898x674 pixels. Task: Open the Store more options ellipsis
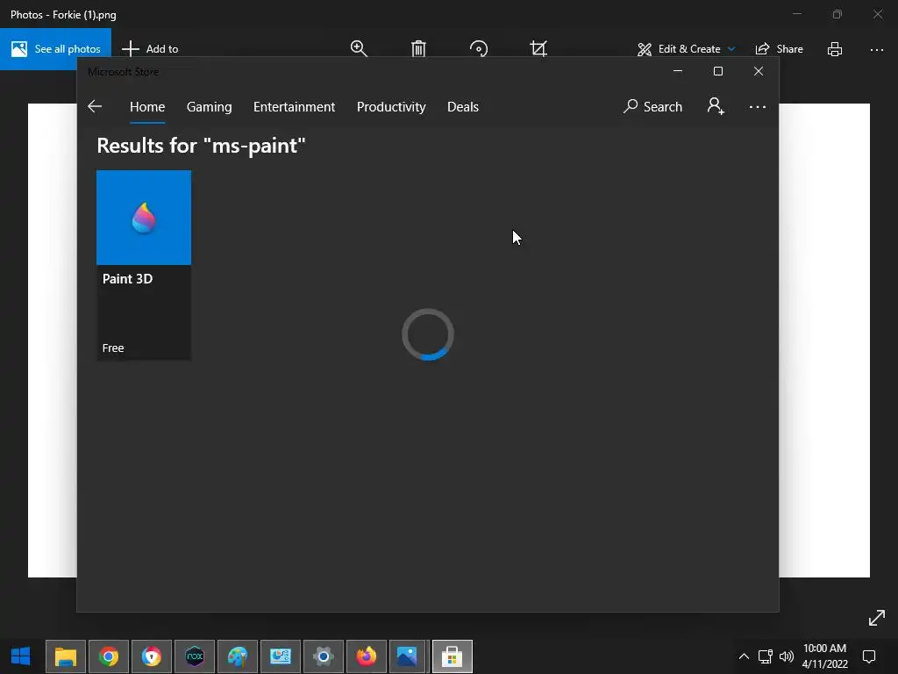coord(757,107)
